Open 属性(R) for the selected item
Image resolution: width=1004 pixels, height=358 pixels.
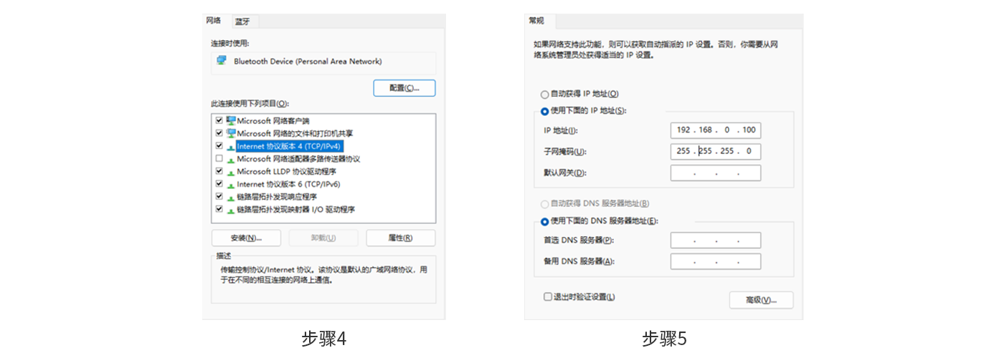400,238
